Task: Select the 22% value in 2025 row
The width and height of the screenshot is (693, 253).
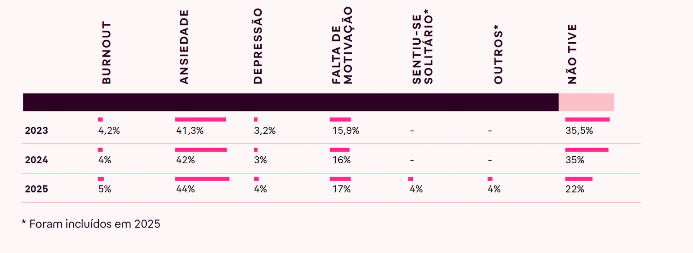Action: (575, 189)
